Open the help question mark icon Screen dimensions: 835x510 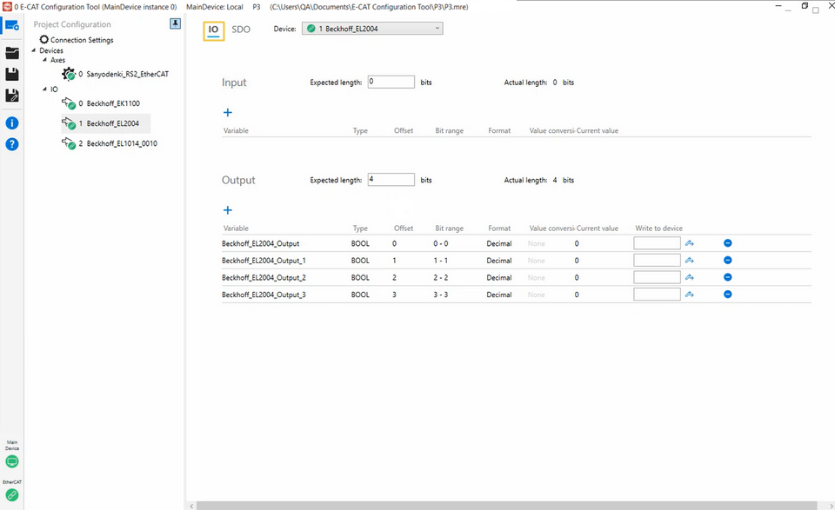[12, 144]
